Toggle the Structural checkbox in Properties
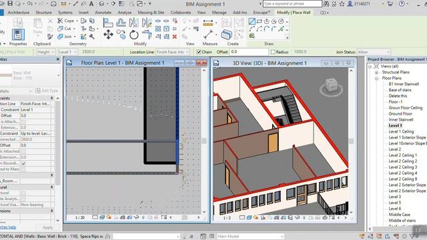 [x=23, y=193]
